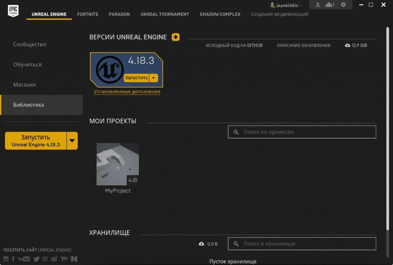The image size is (393, 265).
Task: Open Unreal Engine Twitter page
Action: click(36, 259)
